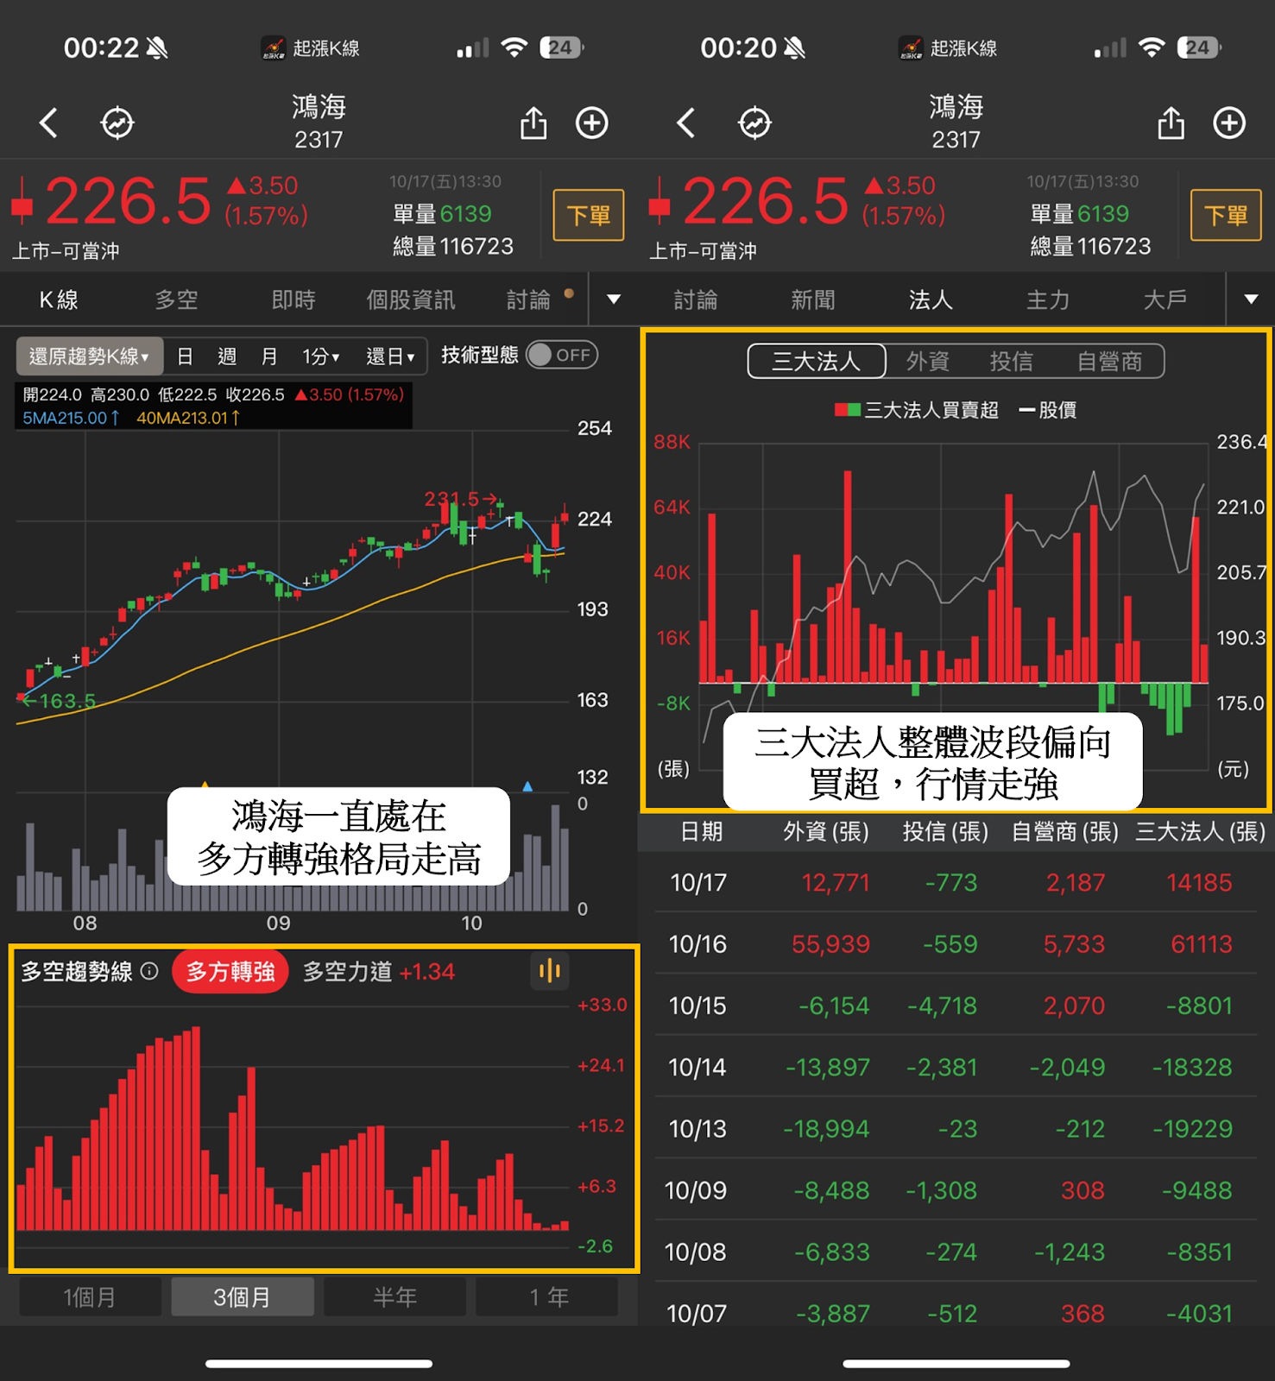Screen dimensions: 1275x1381
Task: Open 法人 tab
Action: tap(931, 300)
